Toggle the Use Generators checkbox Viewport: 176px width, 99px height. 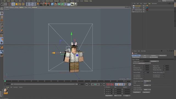coord(144,77)
